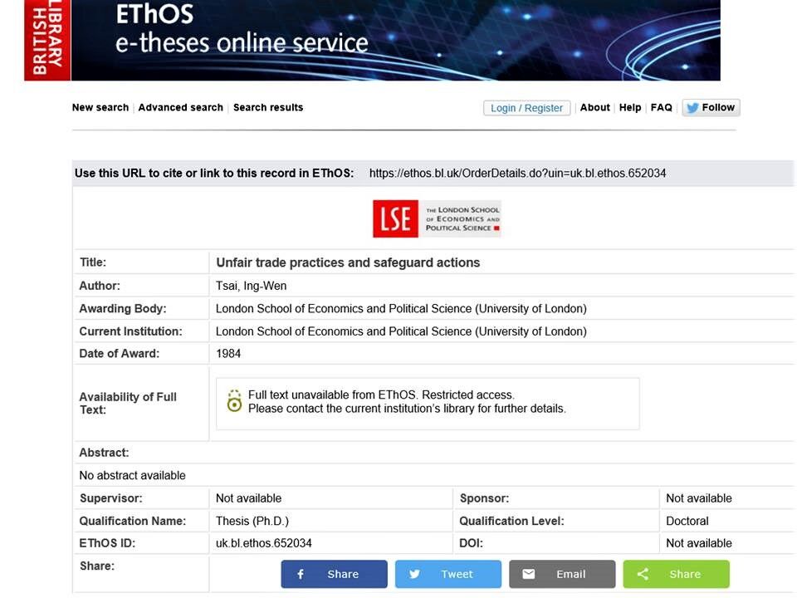Viewport: 797px width, 598px height.
Task: Click the Twitter bird icon on Tweet button
Action: click(414, 574)
